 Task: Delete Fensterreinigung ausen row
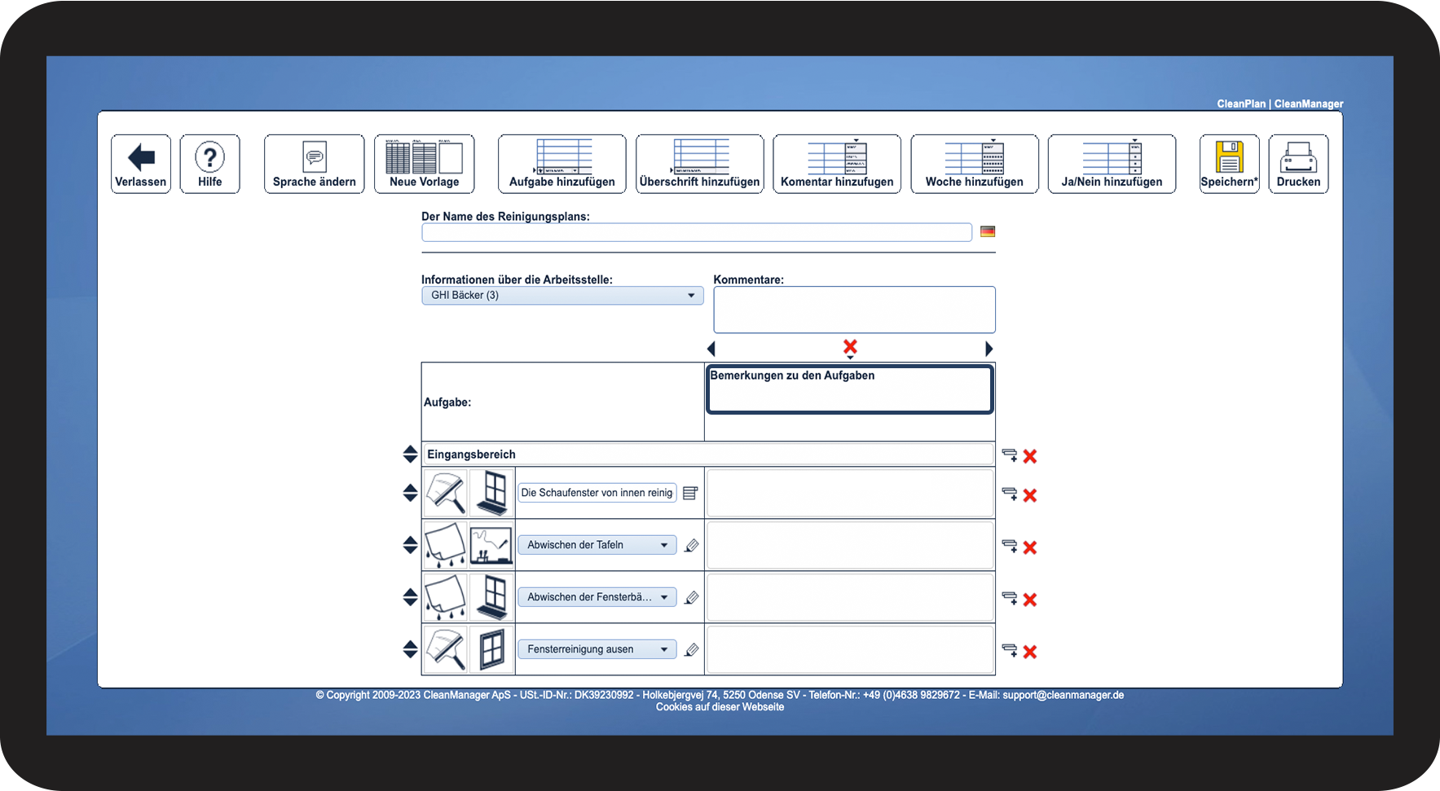[1030, 652]
